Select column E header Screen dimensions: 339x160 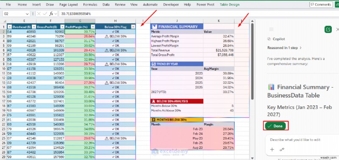pyautogui.click(x=24, y=21)
